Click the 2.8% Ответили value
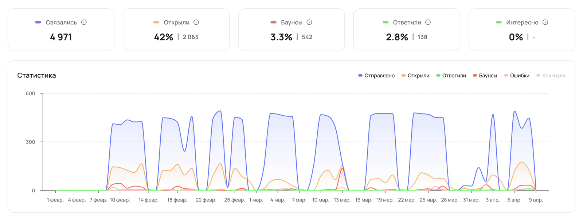The image size is (583, 220). [x=397, y=37]
